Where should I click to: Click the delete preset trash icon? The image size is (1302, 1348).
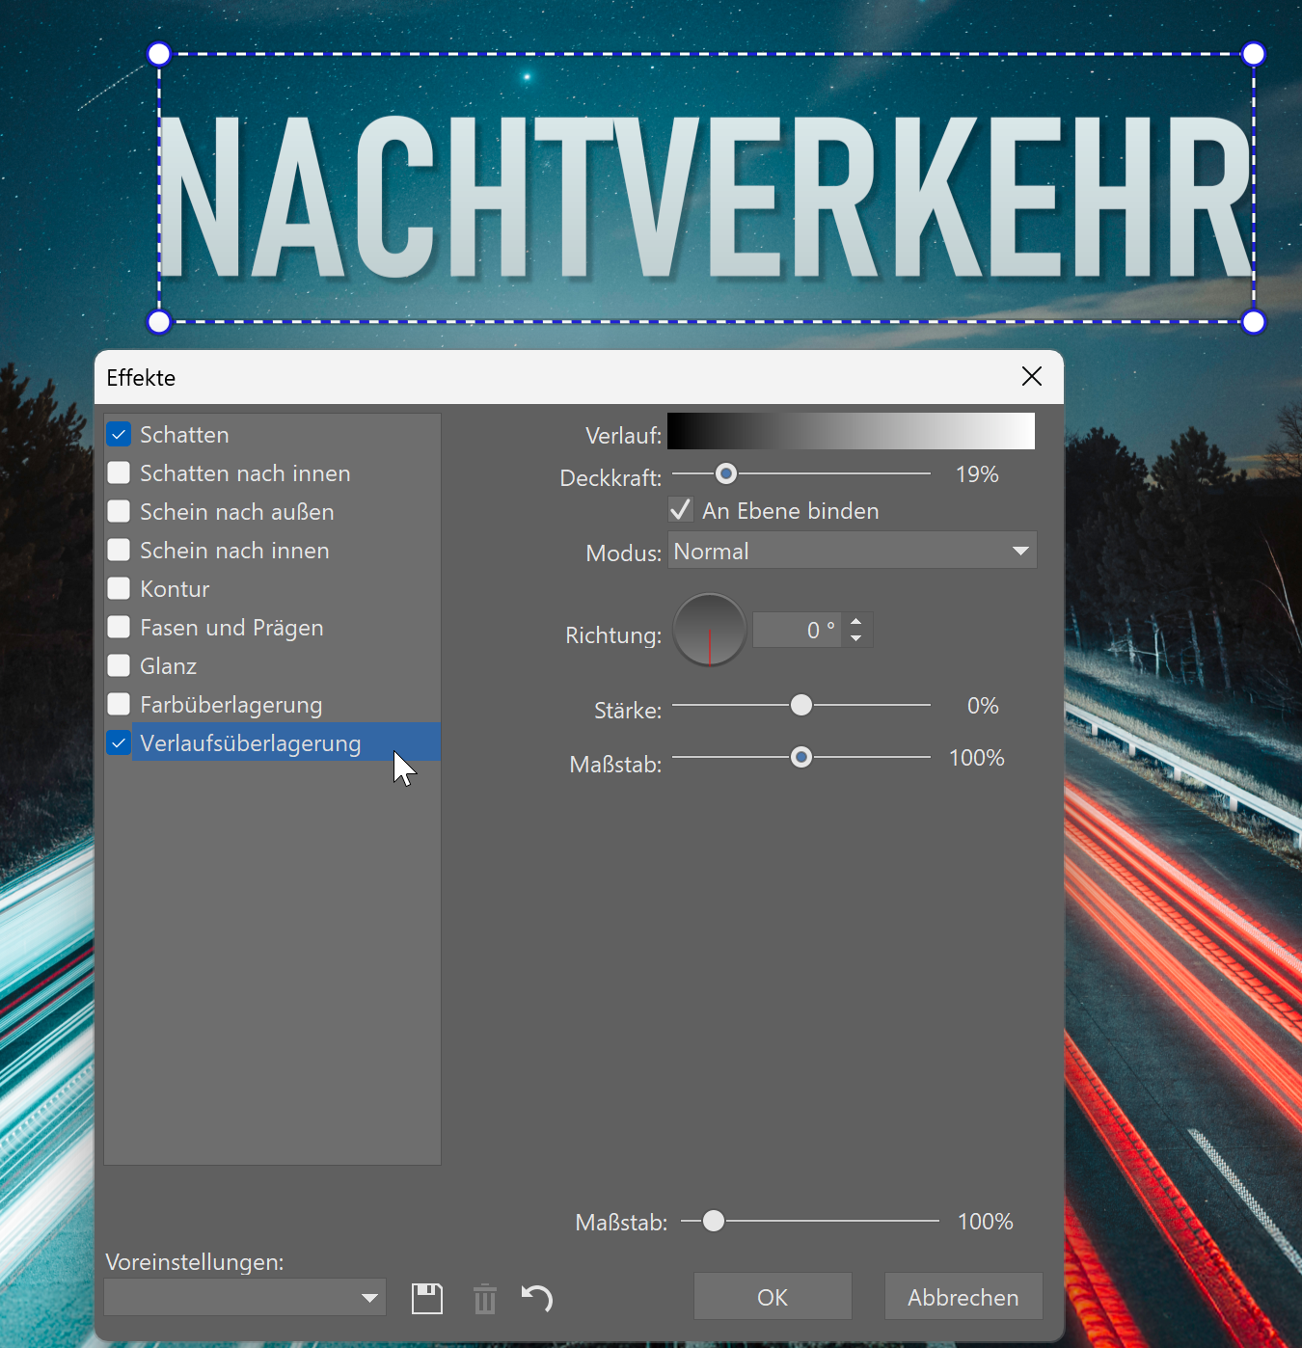click(485, 1299)
